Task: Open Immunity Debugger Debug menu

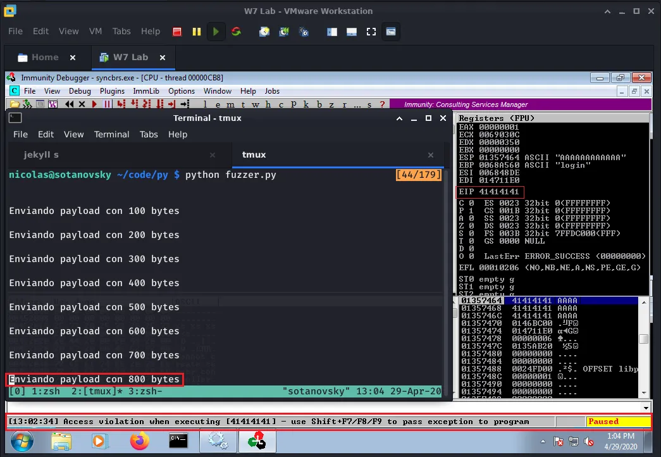Action: (80, 91)
